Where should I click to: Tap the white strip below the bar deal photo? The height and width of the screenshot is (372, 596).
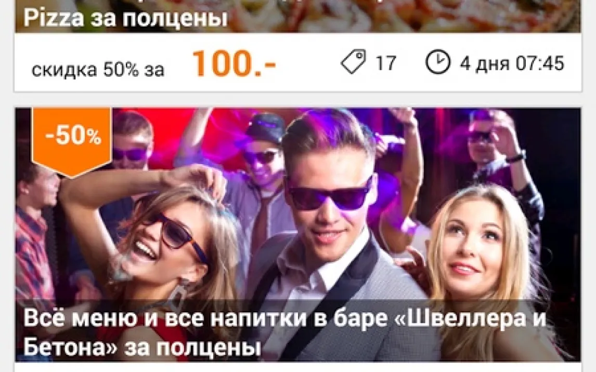298,367
